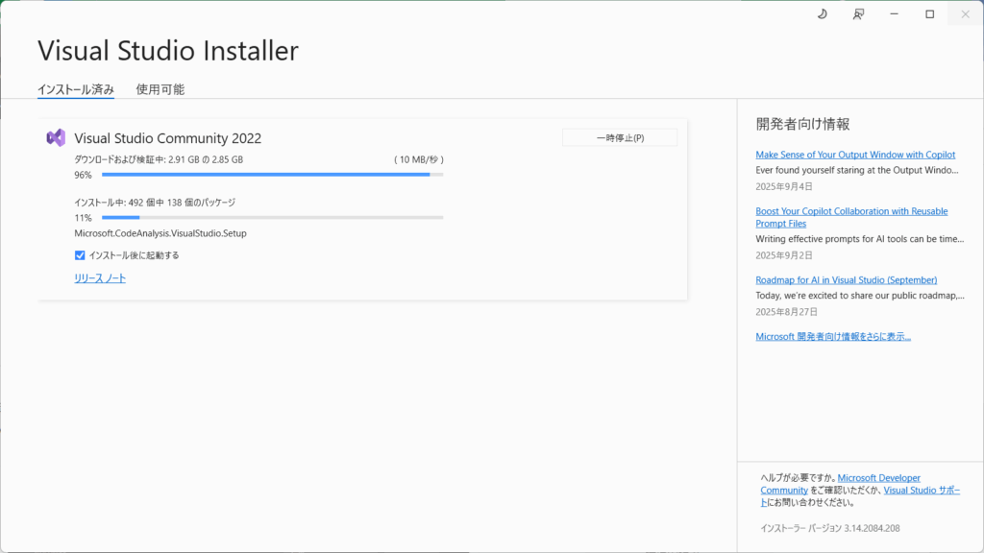Screen dimensions: 984x553
Task: Click 'Writing effective prompts' summary text
Action: [860, 239]
